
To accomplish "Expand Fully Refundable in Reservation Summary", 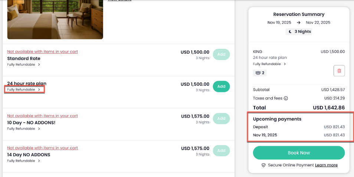I will pos(269,64).
